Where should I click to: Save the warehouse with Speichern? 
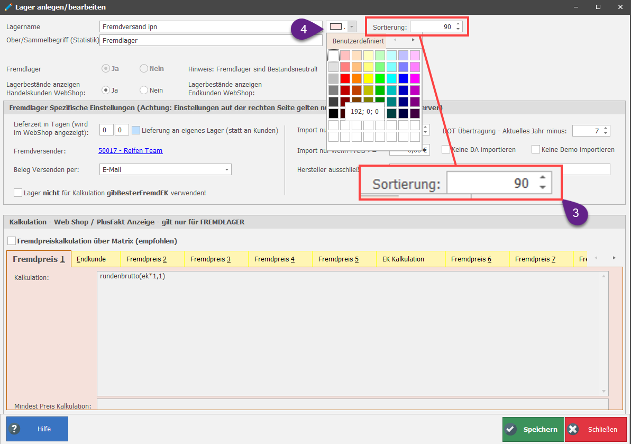[x=533, y=429]
